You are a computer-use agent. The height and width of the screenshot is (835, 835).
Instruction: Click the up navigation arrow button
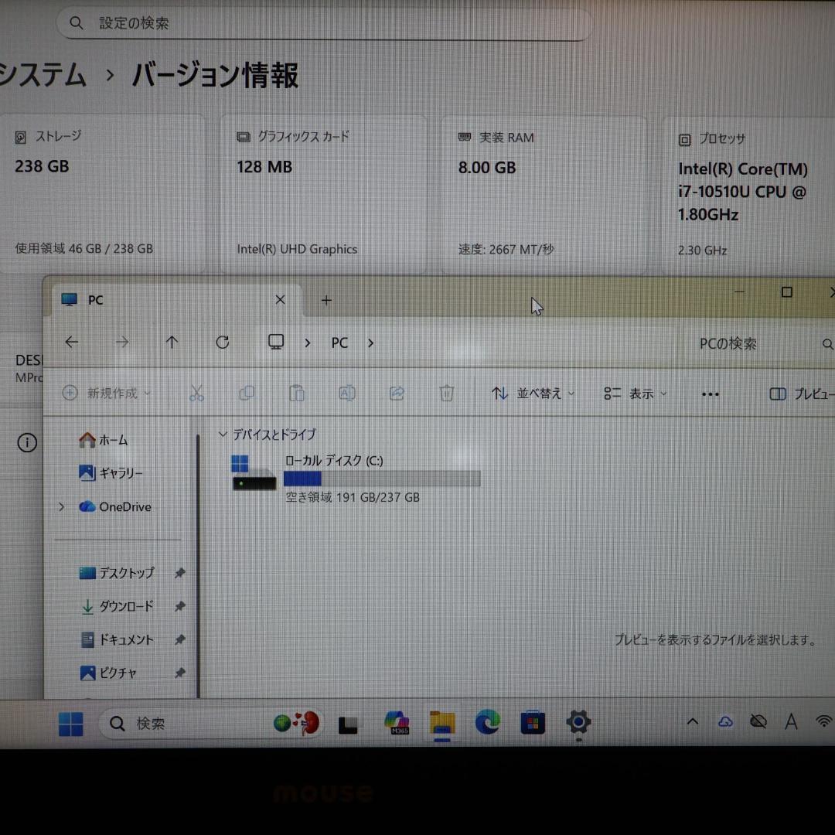pyautogui.click(x=172, y=342)
